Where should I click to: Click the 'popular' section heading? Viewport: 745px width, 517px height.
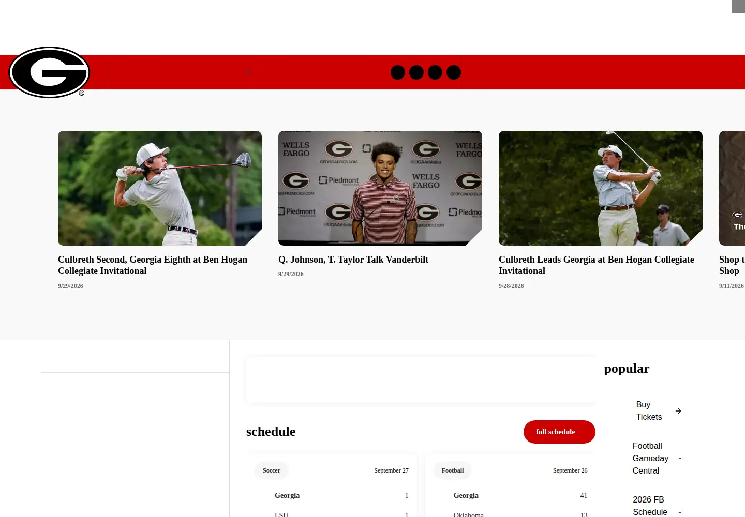(627, 369)
